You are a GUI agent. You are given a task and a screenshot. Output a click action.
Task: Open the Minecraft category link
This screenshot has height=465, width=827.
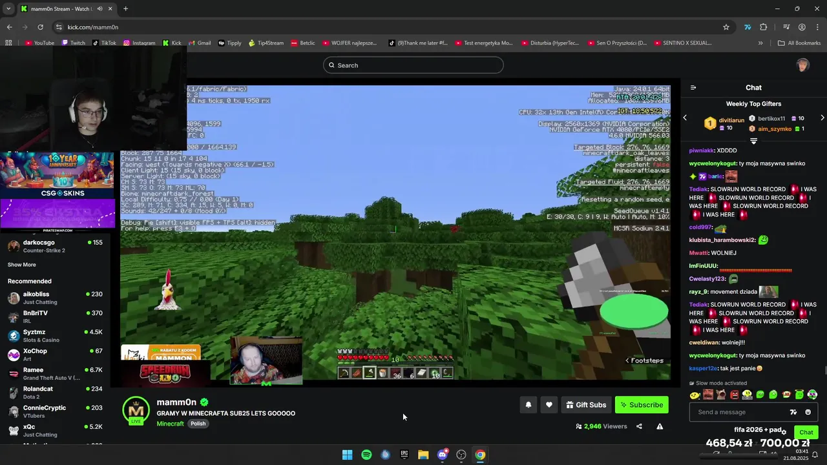[170, 424]
